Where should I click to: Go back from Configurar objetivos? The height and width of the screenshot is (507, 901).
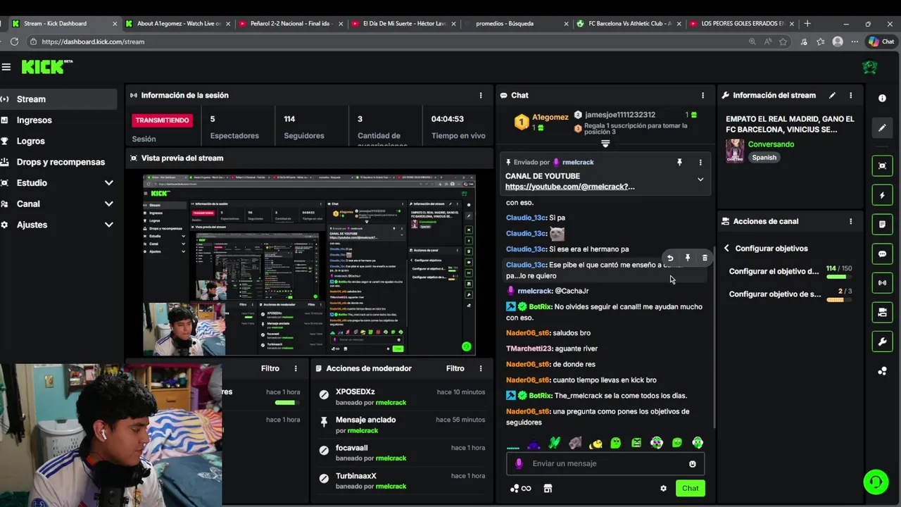726,249
